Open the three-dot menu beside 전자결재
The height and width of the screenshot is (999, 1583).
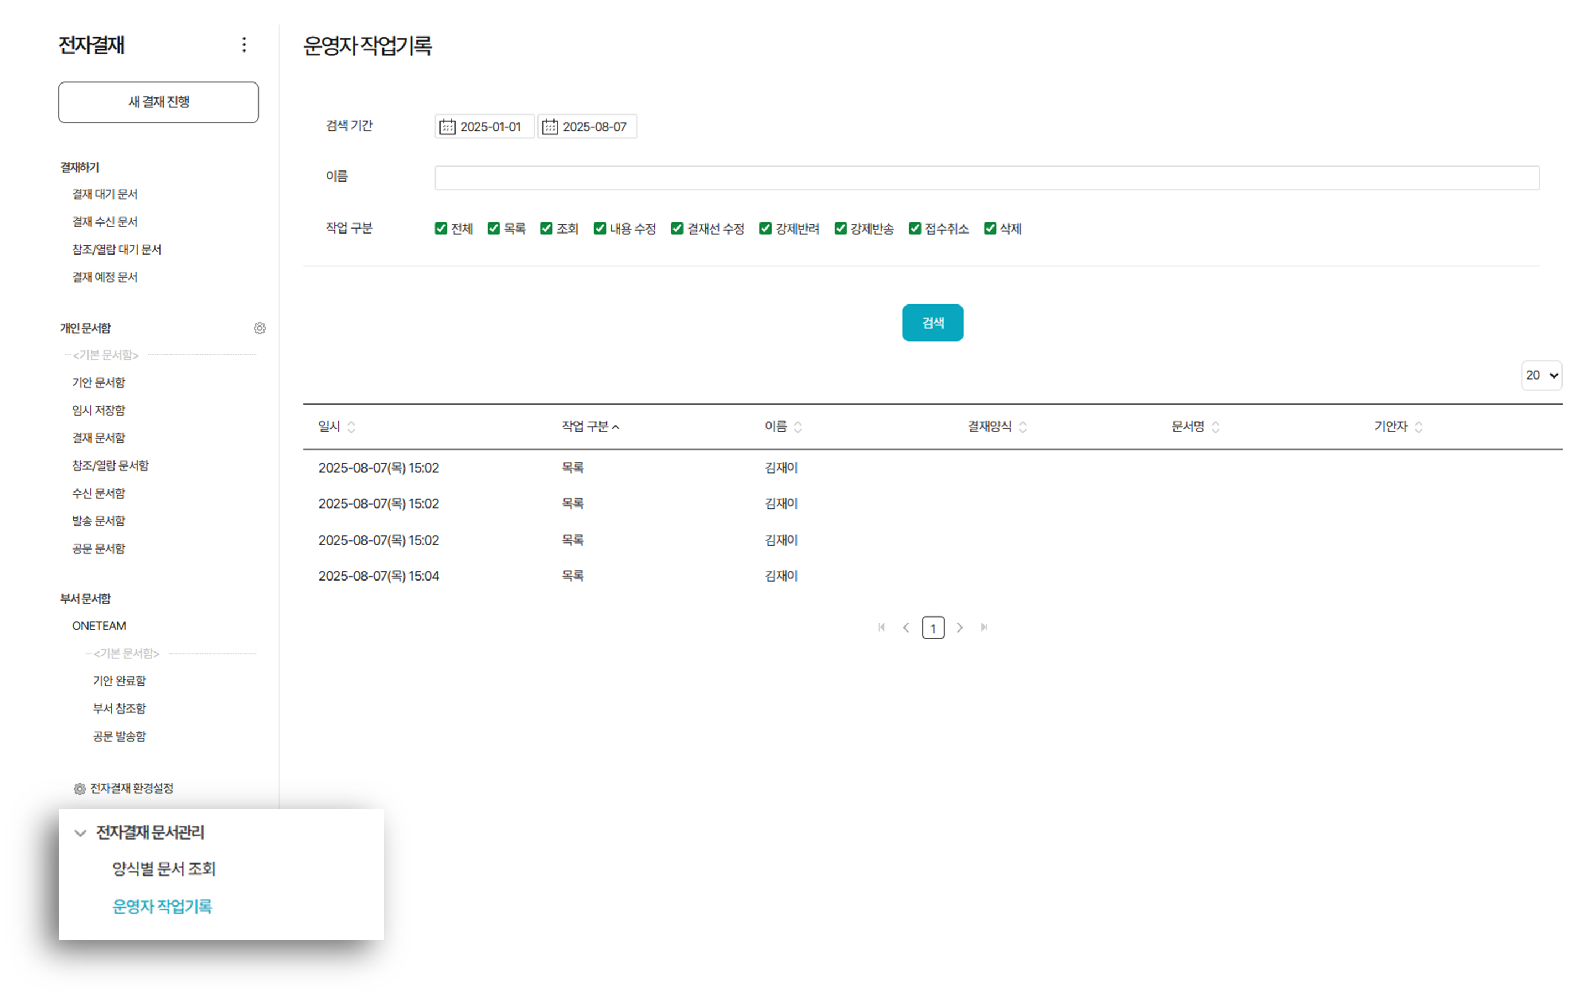click(244, 45)
